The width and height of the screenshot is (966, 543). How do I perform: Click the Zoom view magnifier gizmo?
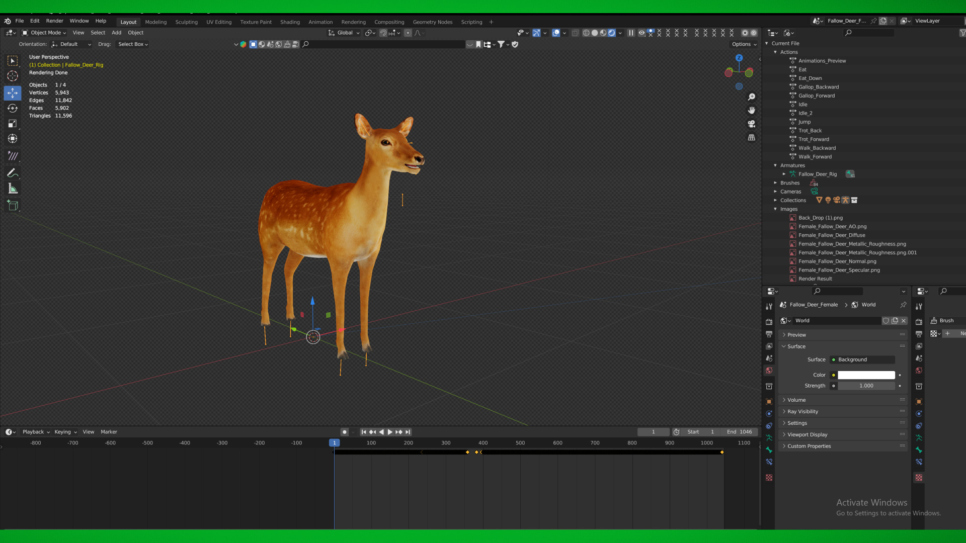(752, 97)
